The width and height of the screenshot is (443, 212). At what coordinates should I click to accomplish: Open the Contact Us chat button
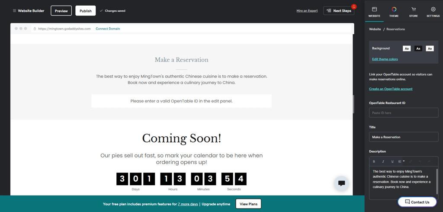point(417,202)
